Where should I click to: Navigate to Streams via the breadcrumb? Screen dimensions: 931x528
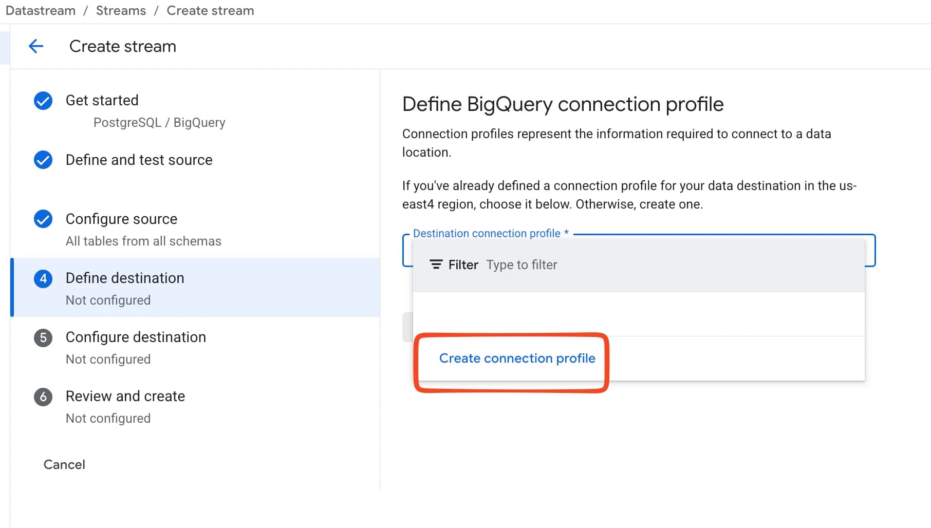(x=120, y=10)
